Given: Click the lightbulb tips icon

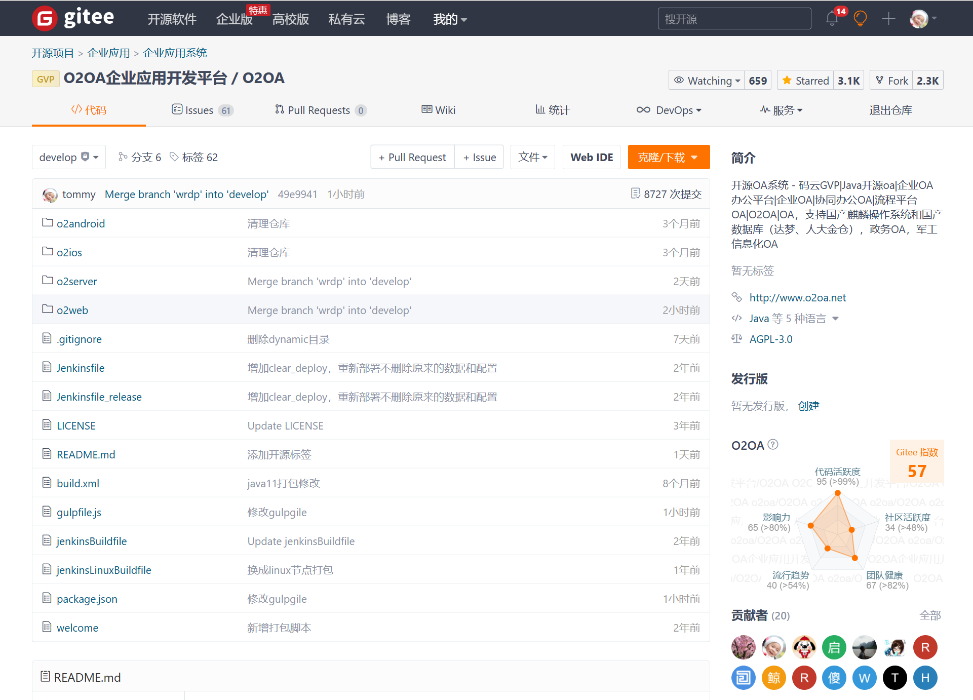Looking at the screenshot, I should 860,19.
